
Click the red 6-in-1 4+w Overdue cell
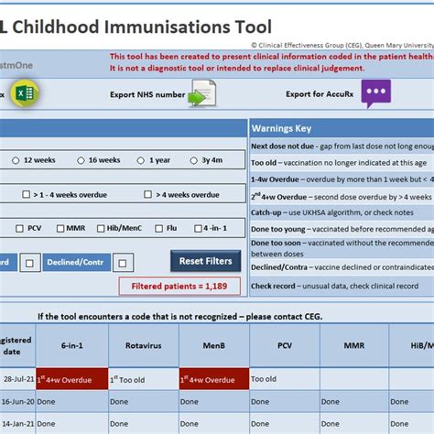(x=72, y=379)
